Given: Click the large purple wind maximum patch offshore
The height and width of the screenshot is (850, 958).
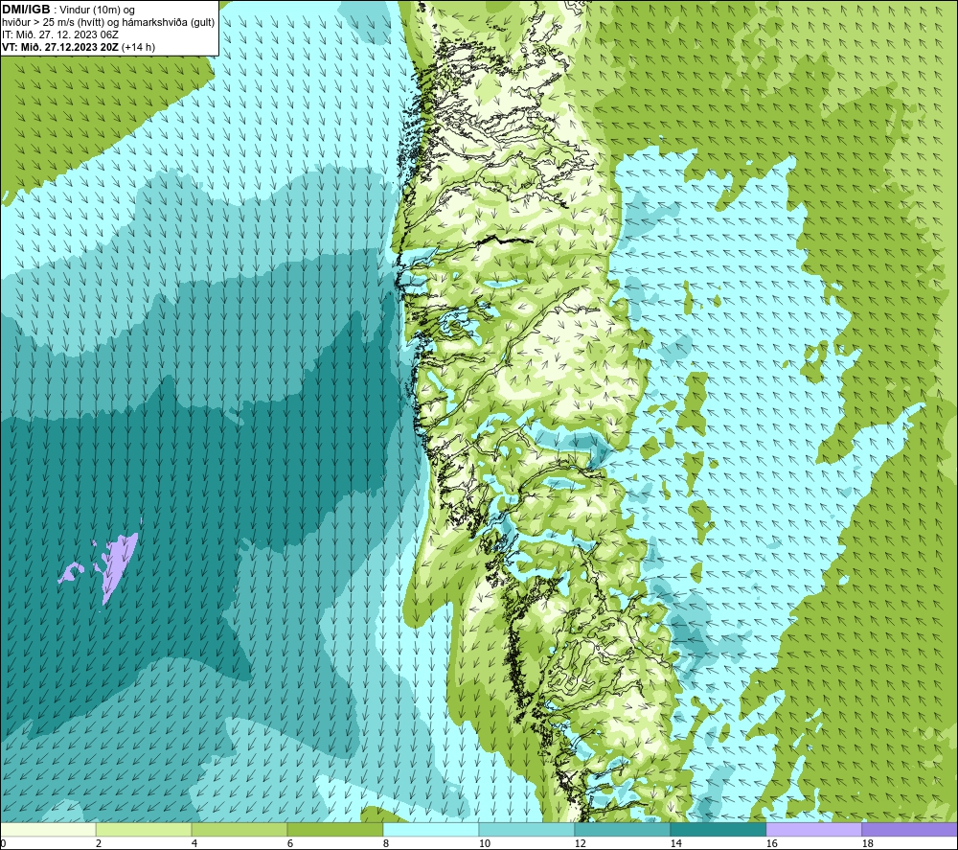Looking at the screenshot, I should coord(118,564).
